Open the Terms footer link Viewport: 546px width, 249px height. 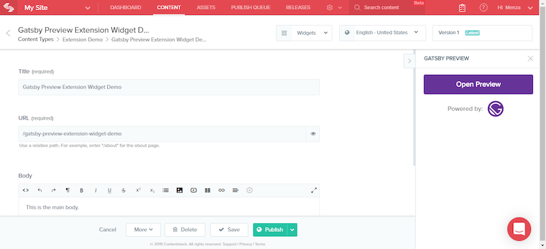pos(260,244)
